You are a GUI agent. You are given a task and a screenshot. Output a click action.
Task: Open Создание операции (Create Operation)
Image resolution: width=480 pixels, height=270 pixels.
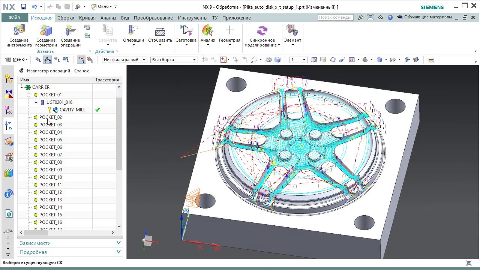pos(70,36)
